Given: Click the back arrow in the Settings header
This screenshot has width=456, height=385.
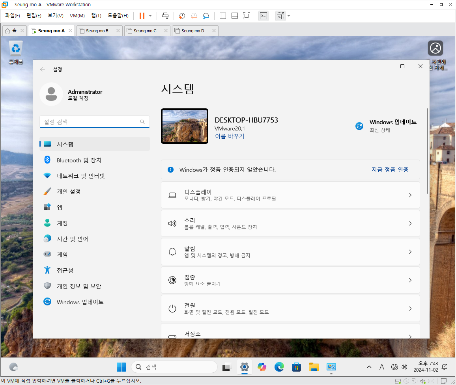Looking at the screenshot, I should [43, 69].
